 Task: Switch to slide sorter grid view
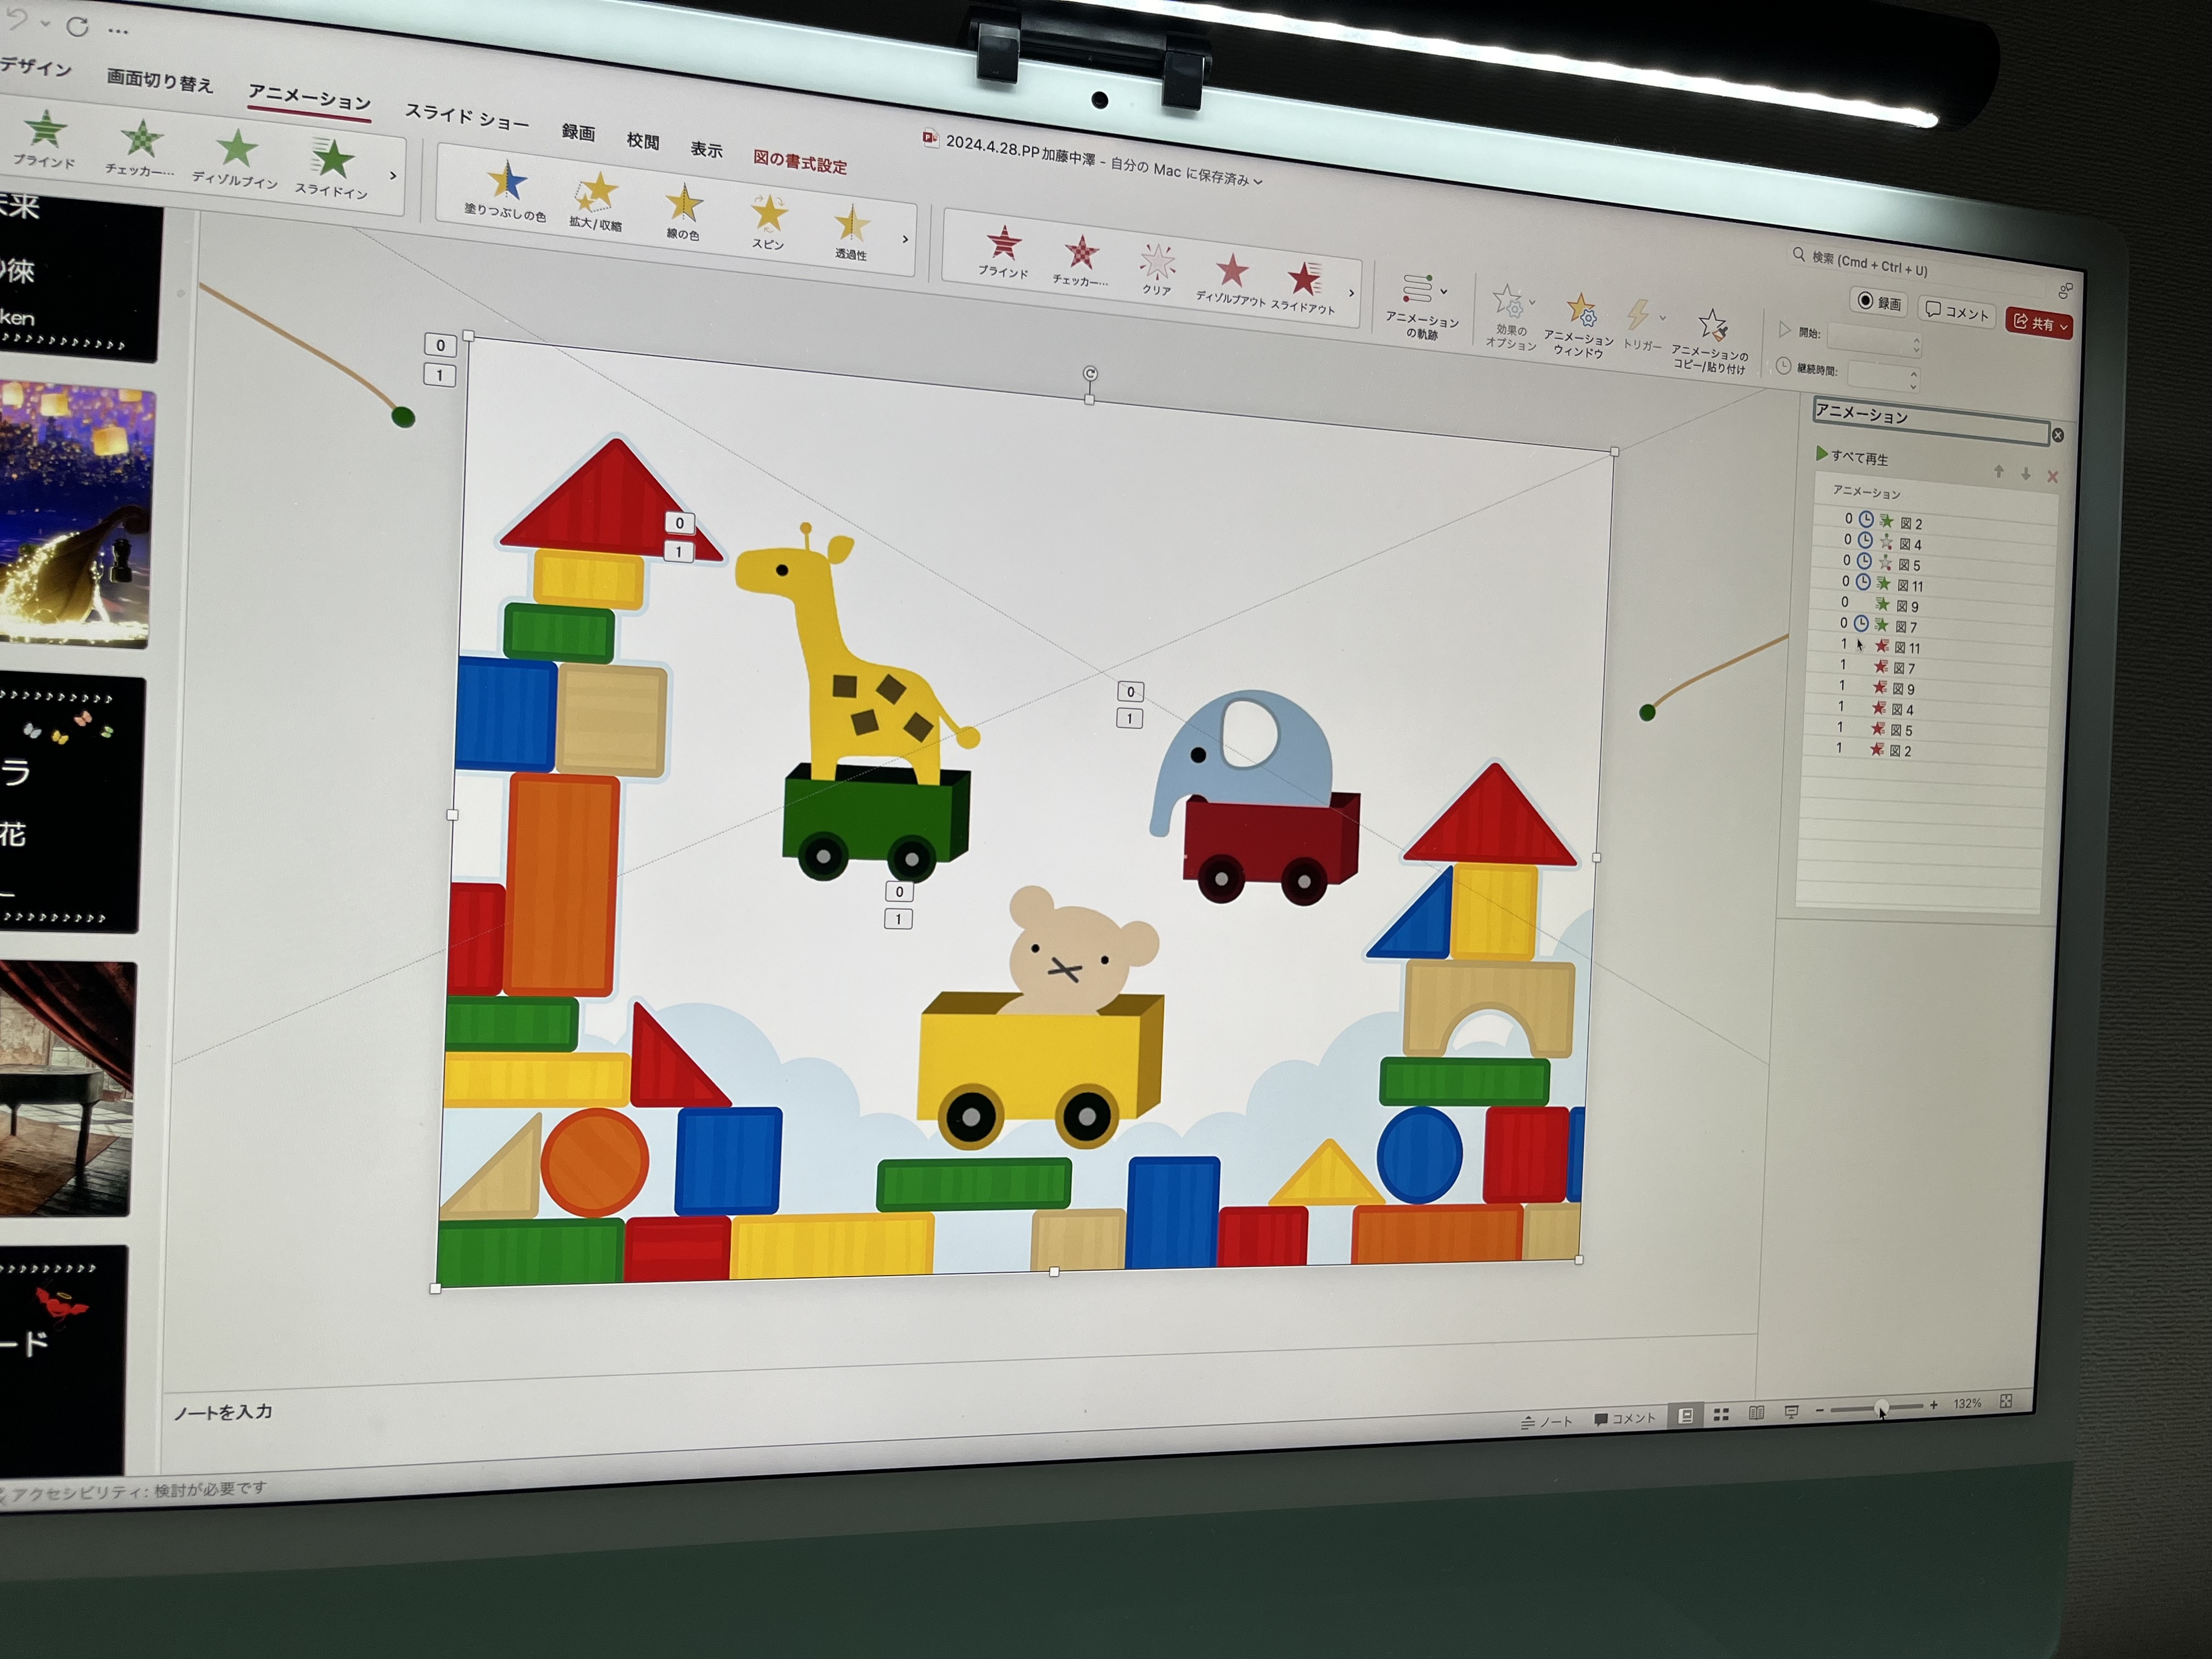(x=1721, y=1414)
